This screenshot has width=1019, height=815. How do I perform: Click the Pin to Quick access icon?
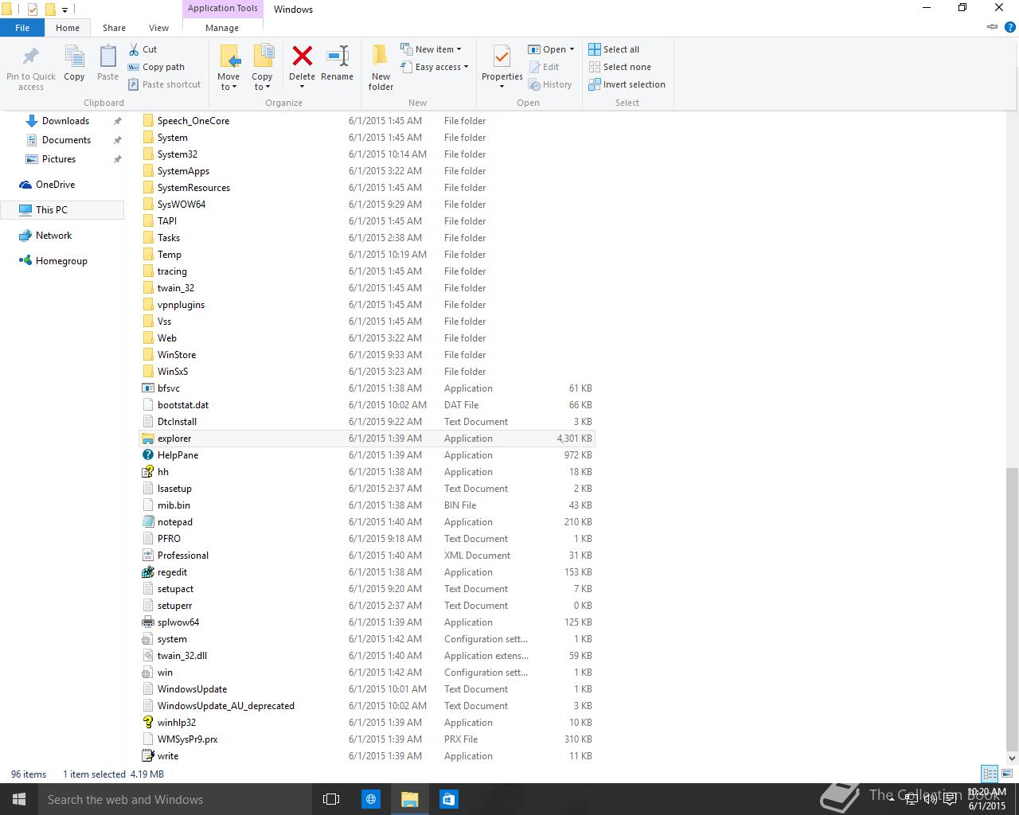(x=31, y=57)
